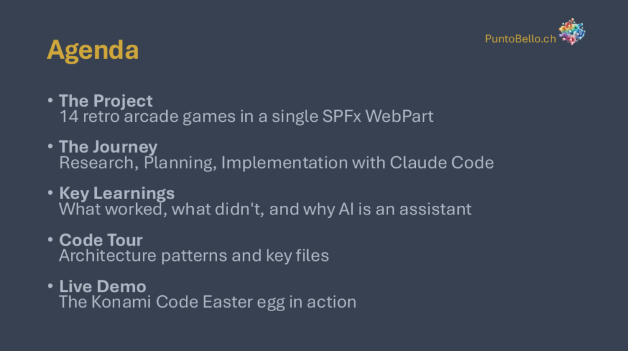Click the bullet point beside Code Tour
Viewport: 628px width, 351px height.
click(x=50, y=240)
